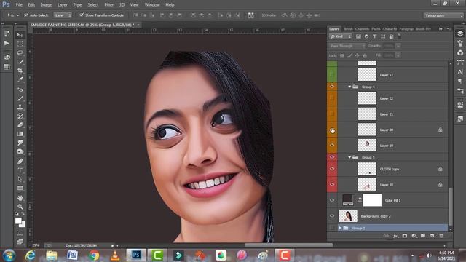This screenshot has height=262, width=466.
Task: Hide Layer 18 with its eye icon
Action: [x=332, y=184]
